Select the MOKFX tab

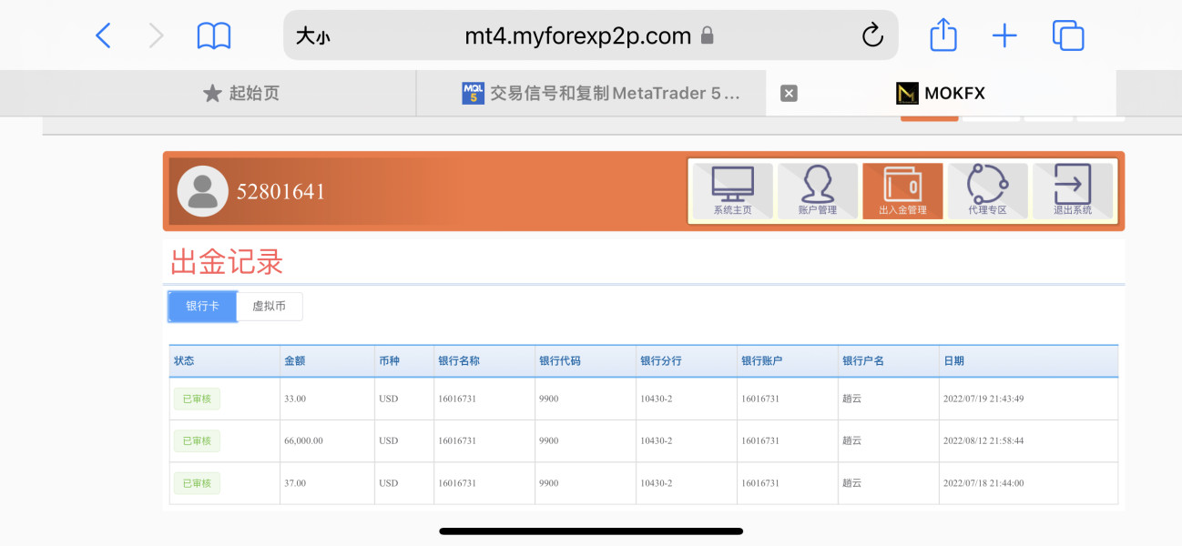tap(941, 93)
